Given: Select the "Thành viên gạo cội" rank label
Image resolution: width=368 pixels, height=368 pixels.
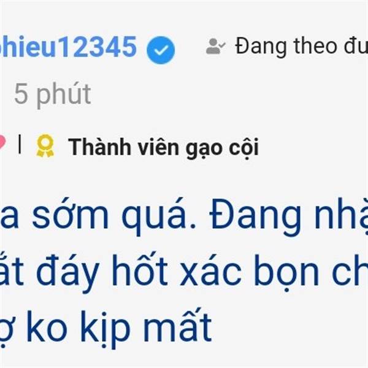Looking at the screenshot, I should click(x=163, y=148).
